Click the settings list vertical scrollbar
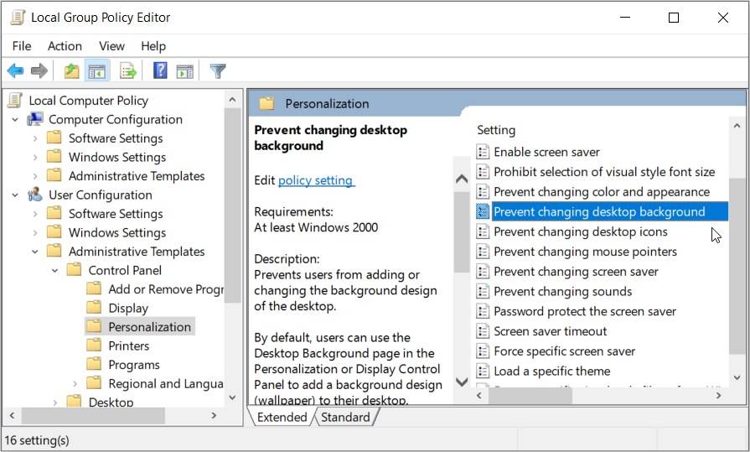This screenshot has width=750, height=452. click(x=737, y=252)
